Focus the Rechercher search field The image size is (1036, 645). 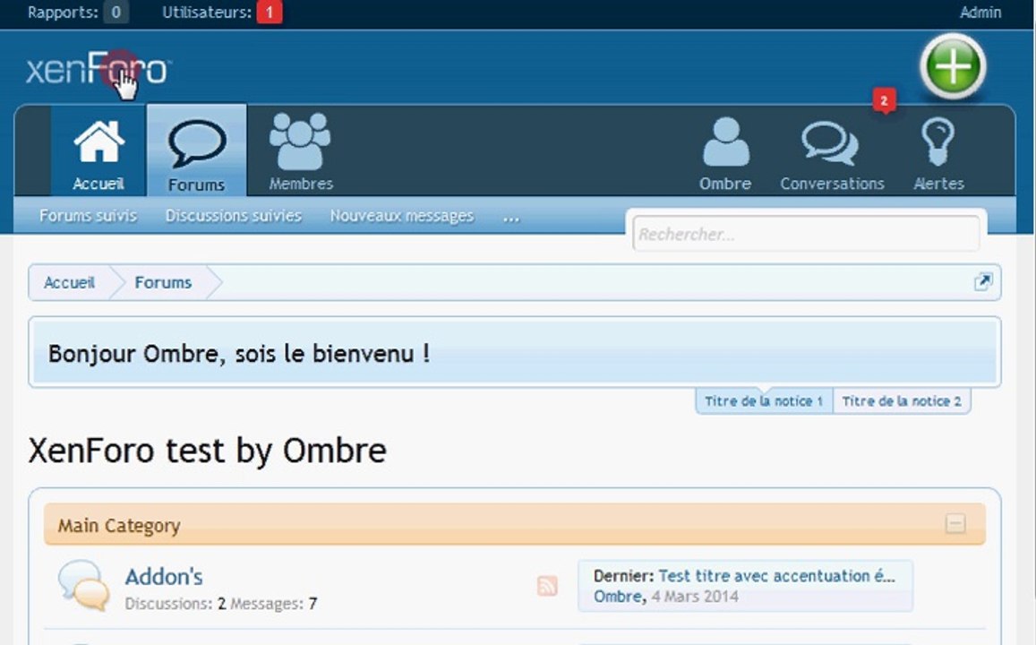(x=805, y=234)
